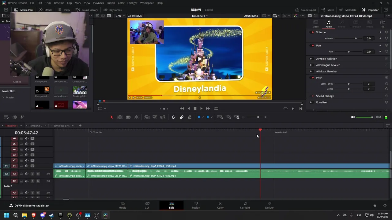Toggle timeline snapping magnet icon
This screenshot has width=392, height=220.
click(x=174, y=117)
